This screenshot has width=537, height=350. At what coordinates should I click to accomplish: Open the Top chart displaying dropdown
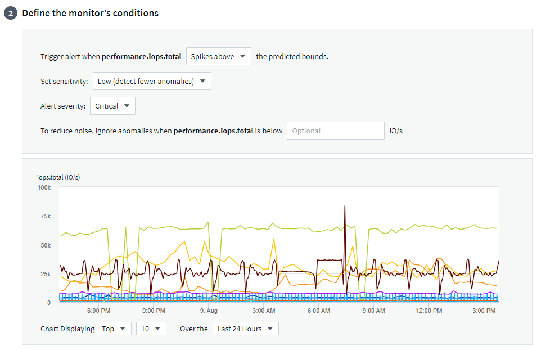[x=114, y=329]
